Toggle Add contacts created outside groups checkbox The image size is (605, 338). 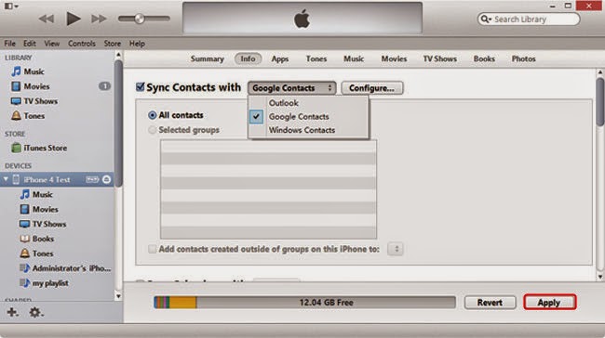[x=153, y=249]
